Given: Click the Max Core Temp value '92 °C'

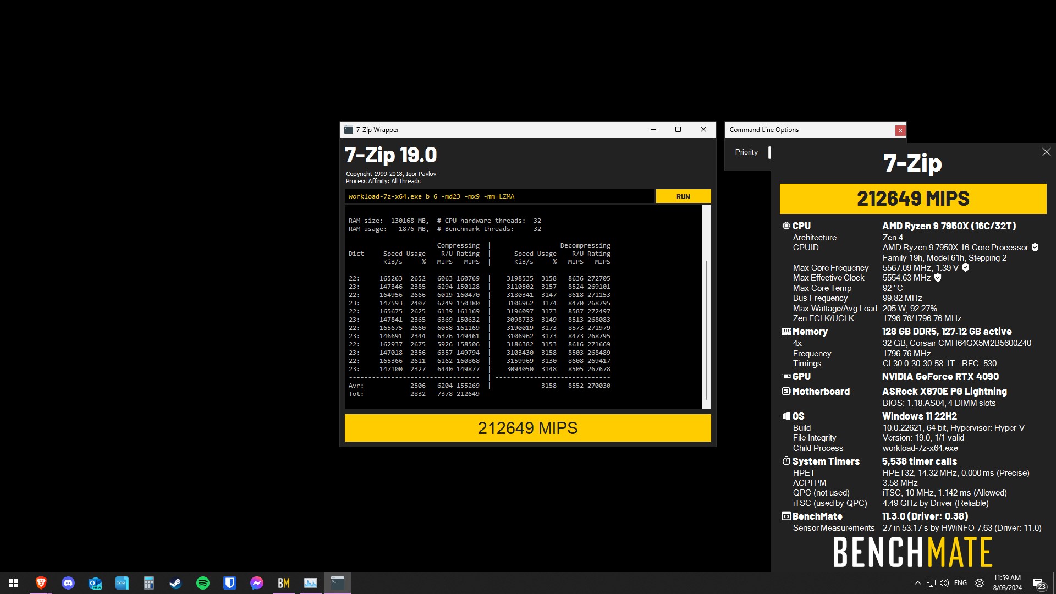Looking at the screenshot, I should [893, 288].
